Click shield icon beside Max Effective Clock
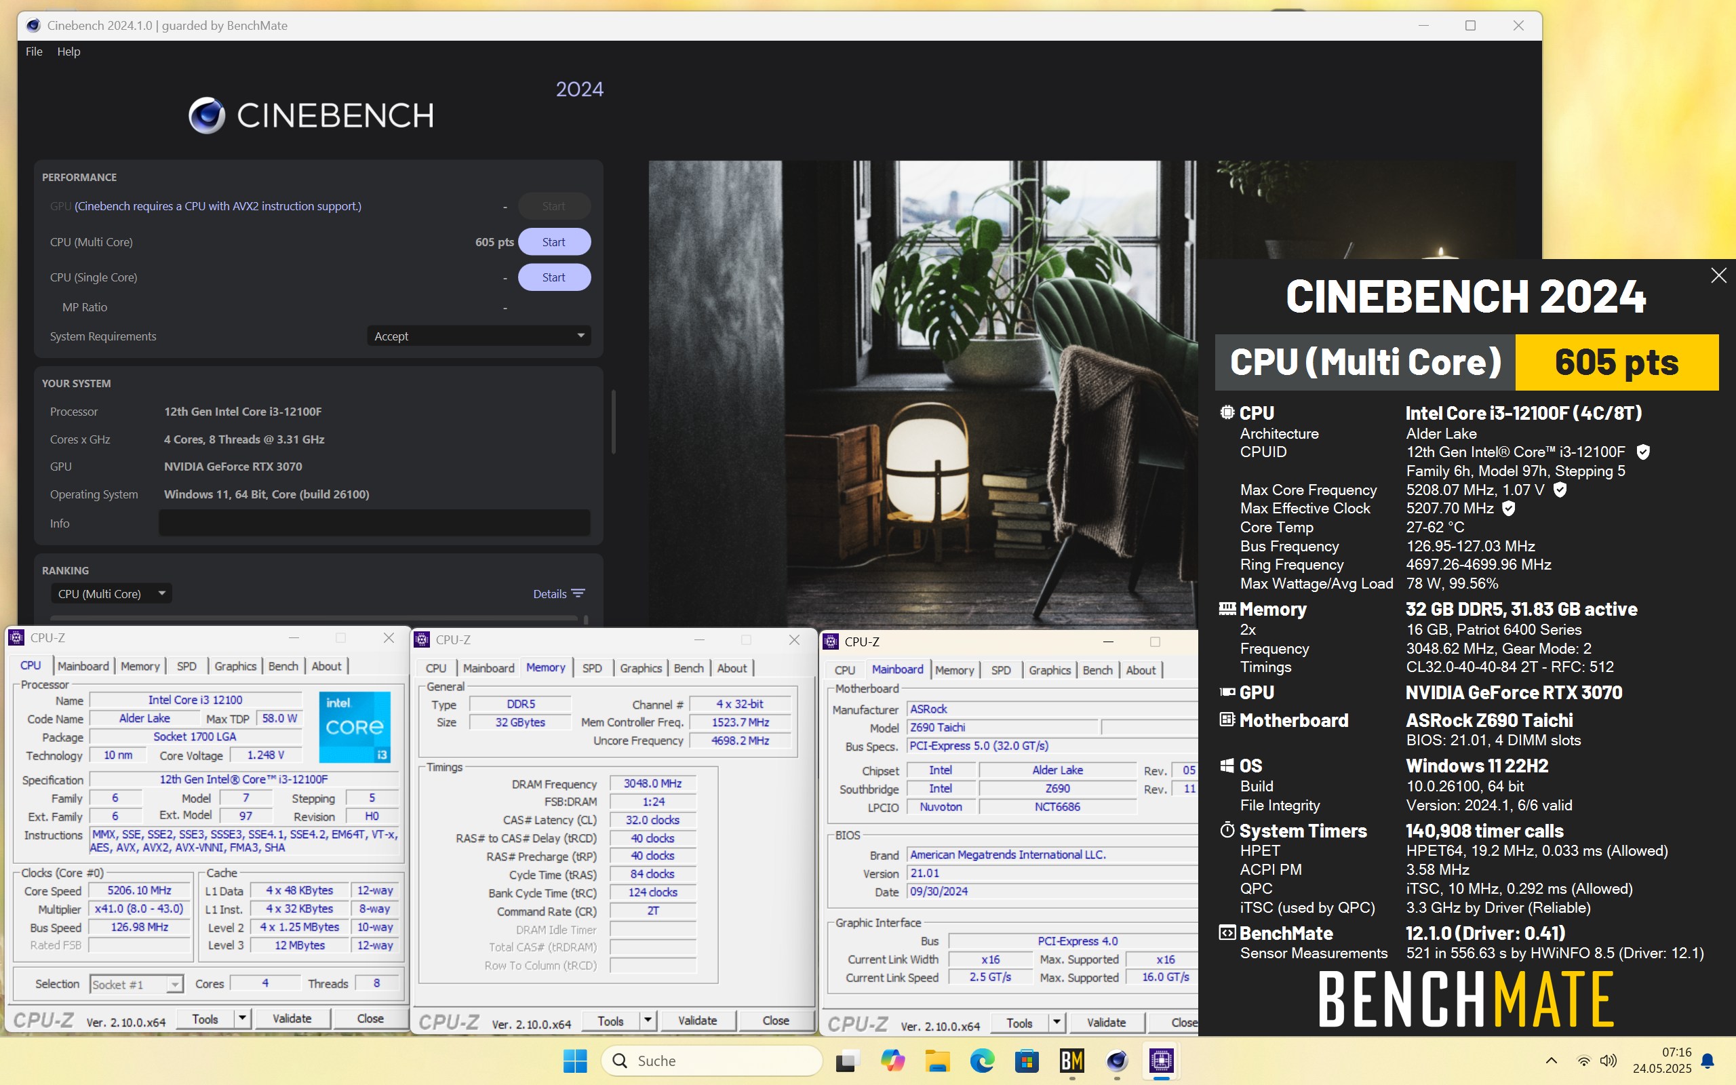This screenshot has width=1736, height=1085. 1508,508
